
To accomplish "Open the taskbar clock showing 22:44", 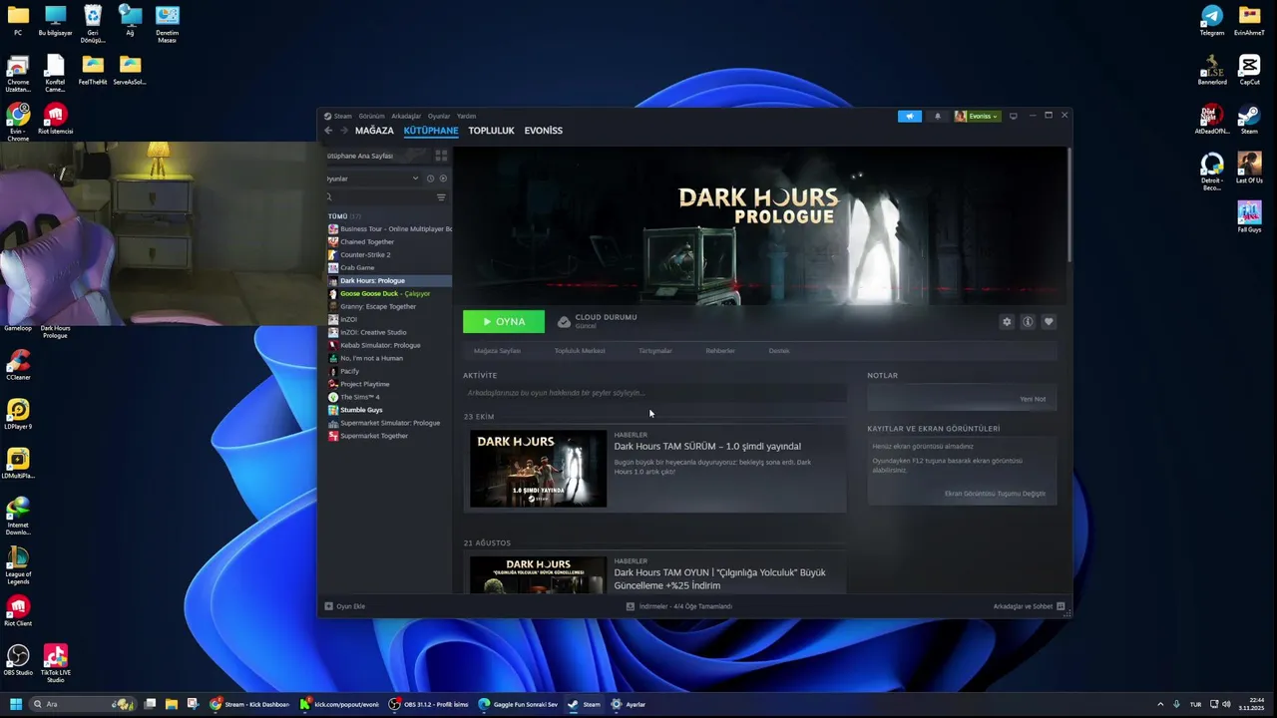I will click(x=1251, y=704).
